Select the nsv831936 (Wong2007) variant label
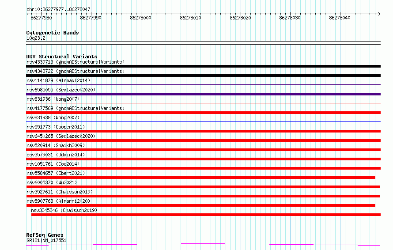Viewport: 393px width, 250px height. click(x=53, y=99)
